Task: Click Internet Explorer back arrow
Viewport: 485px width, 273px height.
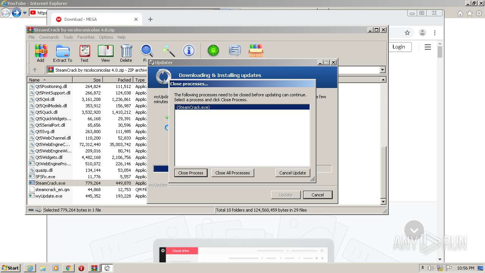Action: click(6, 13)
